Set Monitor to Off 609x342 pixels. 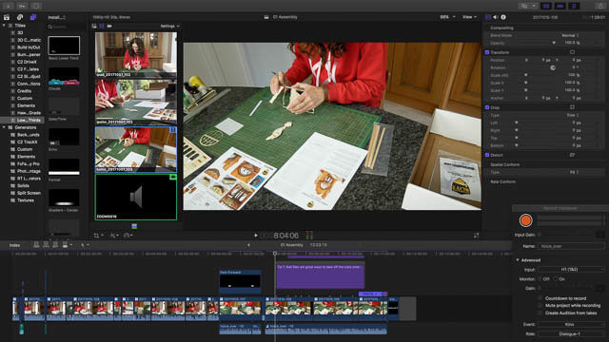pos(540,278)
